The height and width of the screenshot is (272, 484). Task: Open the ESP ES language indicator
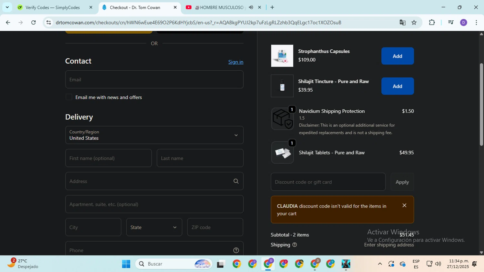(x=416, y=264)
